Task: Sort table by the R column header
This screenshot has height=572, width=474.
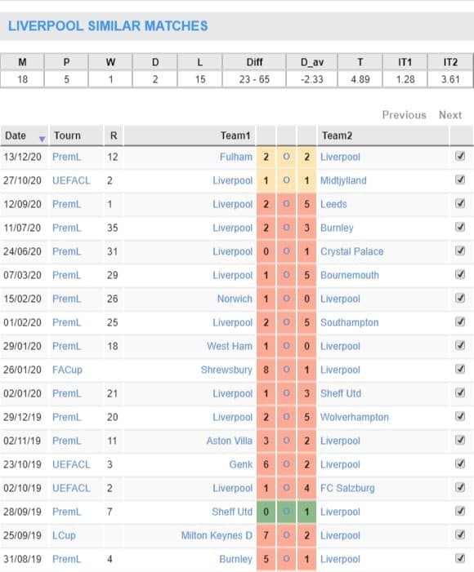Action: point(114,135)
